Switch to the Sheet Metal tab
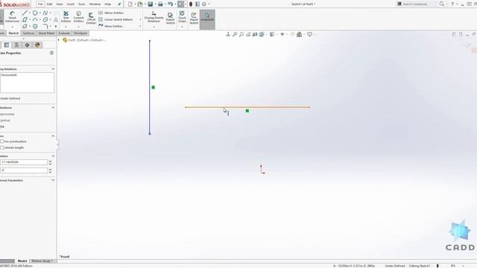 click(x=46, y=33)
